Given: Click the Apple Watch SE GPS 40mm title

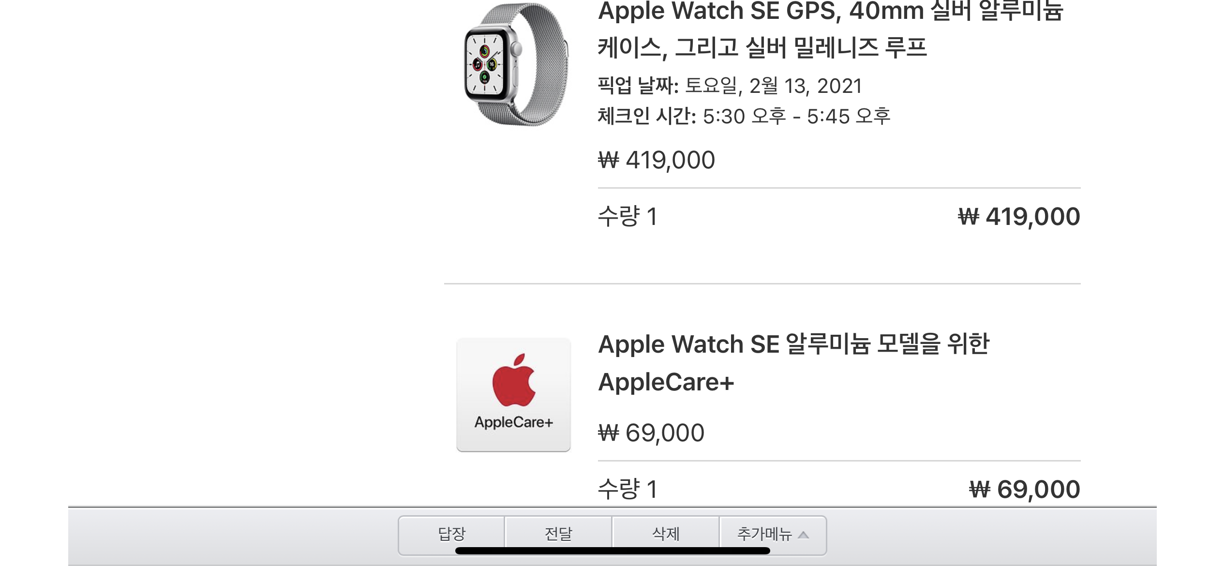Looking at the screenshot, I should tap(830, 29).
